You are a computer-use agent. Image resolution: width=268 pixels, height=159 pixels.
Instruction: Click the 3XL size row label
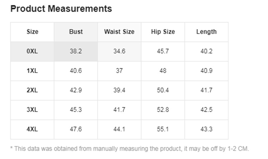tap(32, 110)
